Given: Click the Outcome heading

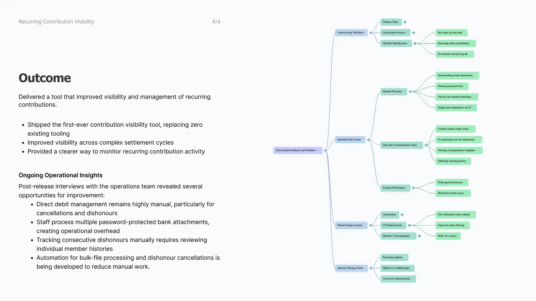Looking at the screenshot, I should (45, 78).
